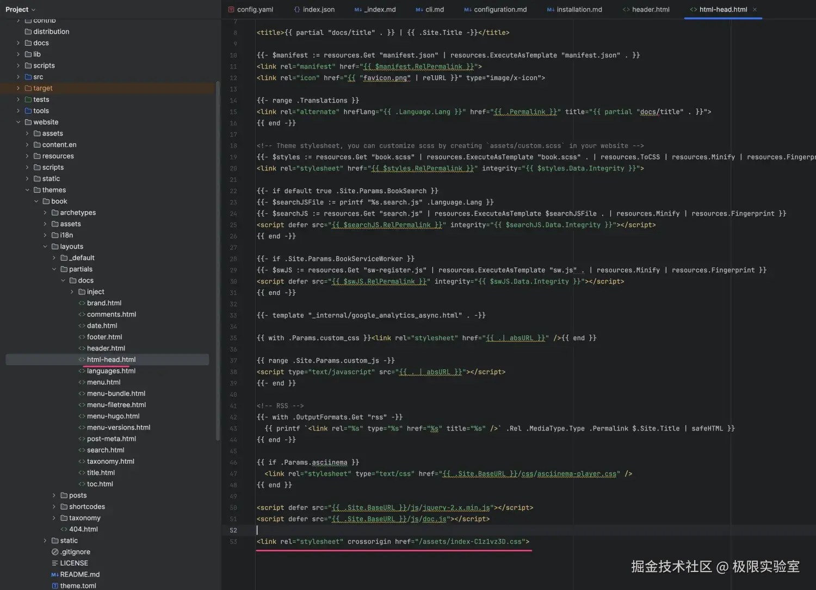The image size is (816, 590).
Task: Expand the inject folder
Action: [x=72, y=292]
